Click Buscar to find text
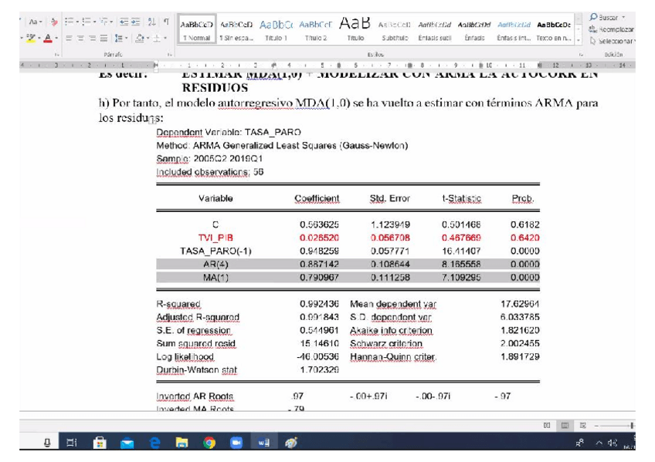Screen dimensions: 655x462 point(605,17)
